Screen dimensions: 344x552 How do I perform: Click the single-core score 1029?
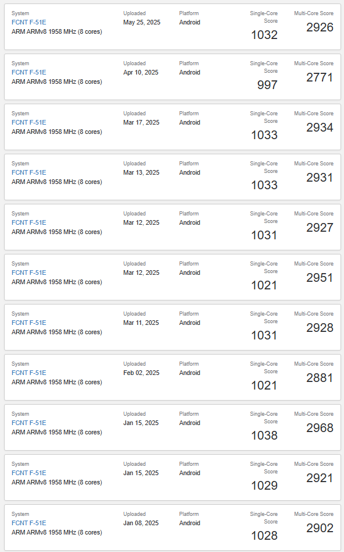tap(264, 486)
